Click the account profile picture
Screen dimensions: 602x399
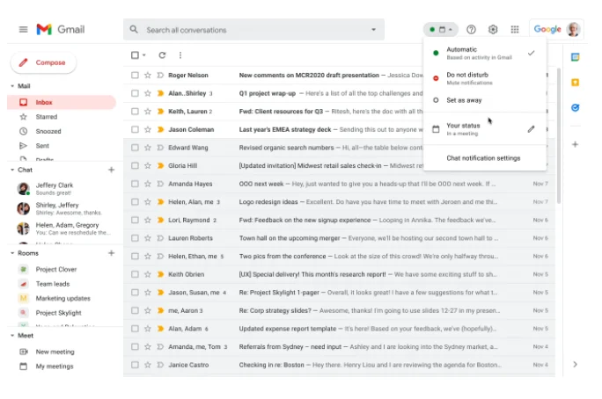tap(574, 30)
